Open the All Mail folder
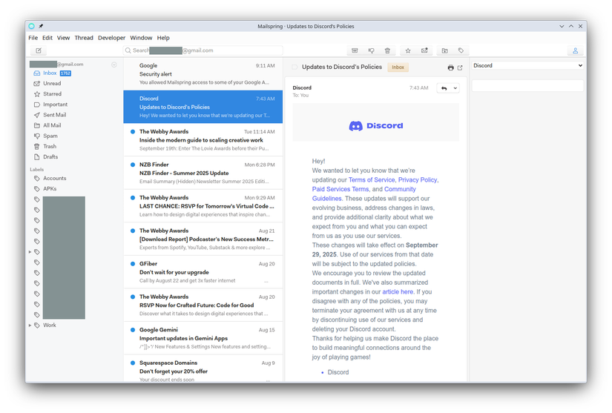The height and width of the screenshot is (413, 612). (52, 125)
